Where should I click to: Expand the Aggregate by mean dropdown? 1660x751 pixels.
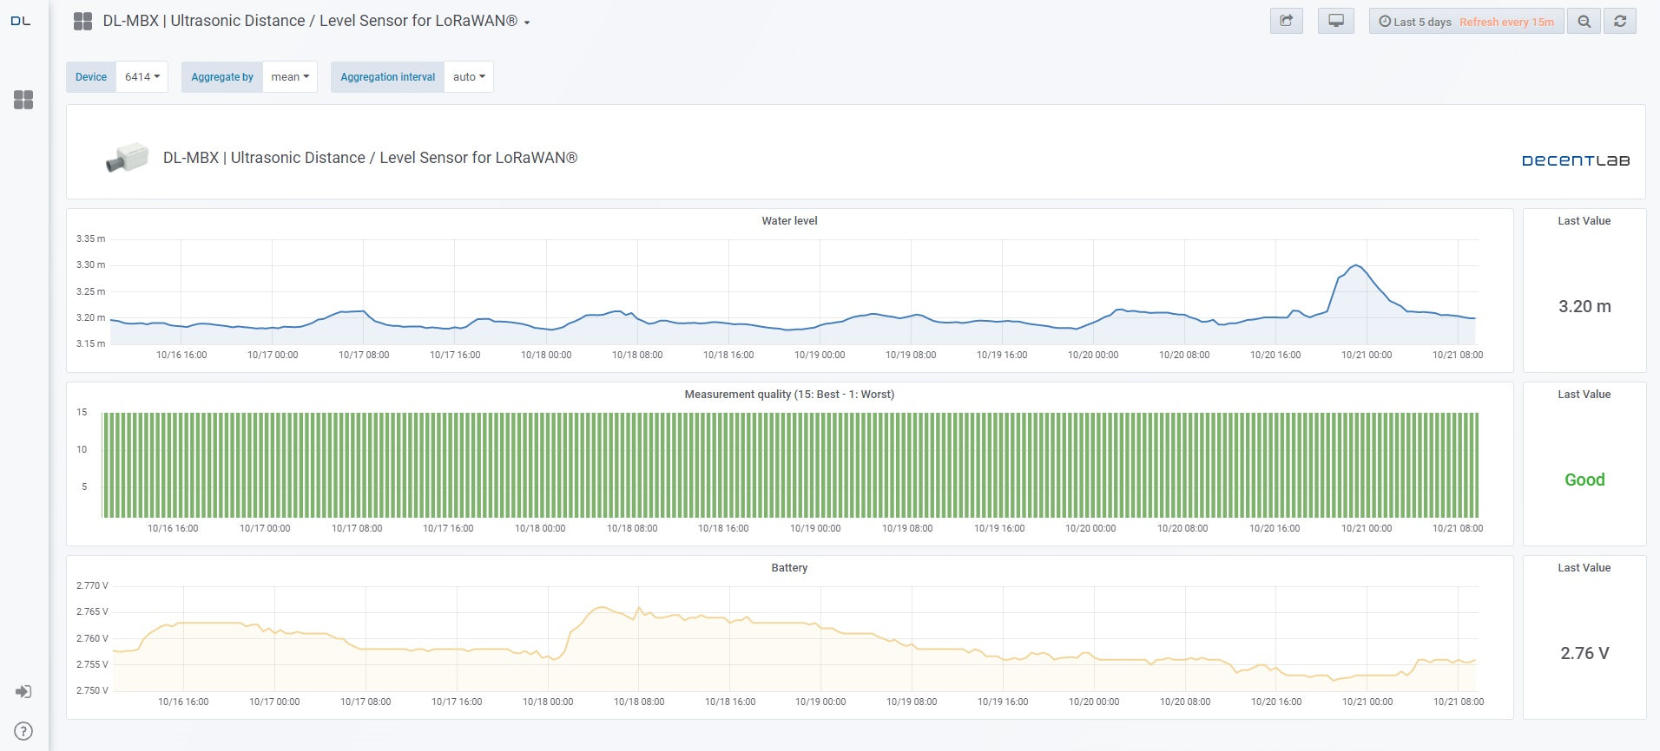[290, 77]
